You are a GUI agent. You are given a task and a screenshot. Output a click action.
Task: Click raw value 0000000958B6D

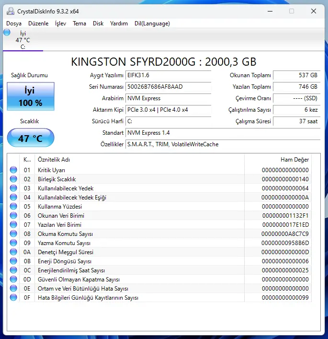click(x=285, y=243)
